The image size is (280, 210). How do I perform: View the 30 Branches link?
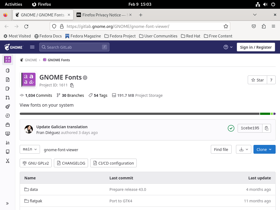(x=70, y=95)
